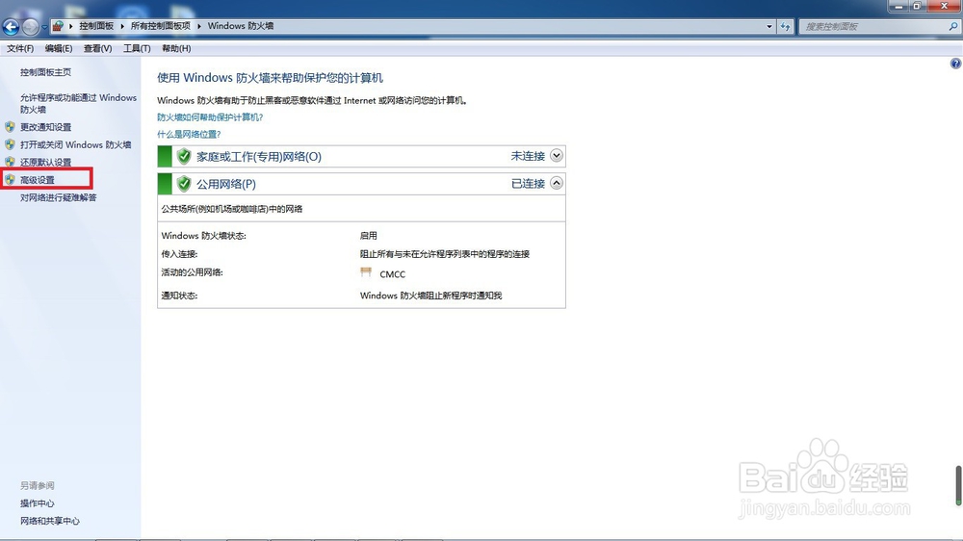
Task: Open help via blue question mark icon
Action: pos(955,64)
